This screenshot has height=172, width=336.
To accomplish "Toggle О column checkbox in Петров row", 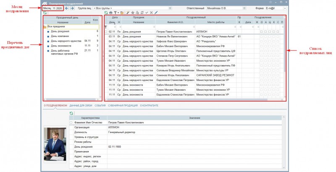I will (261, 31).
